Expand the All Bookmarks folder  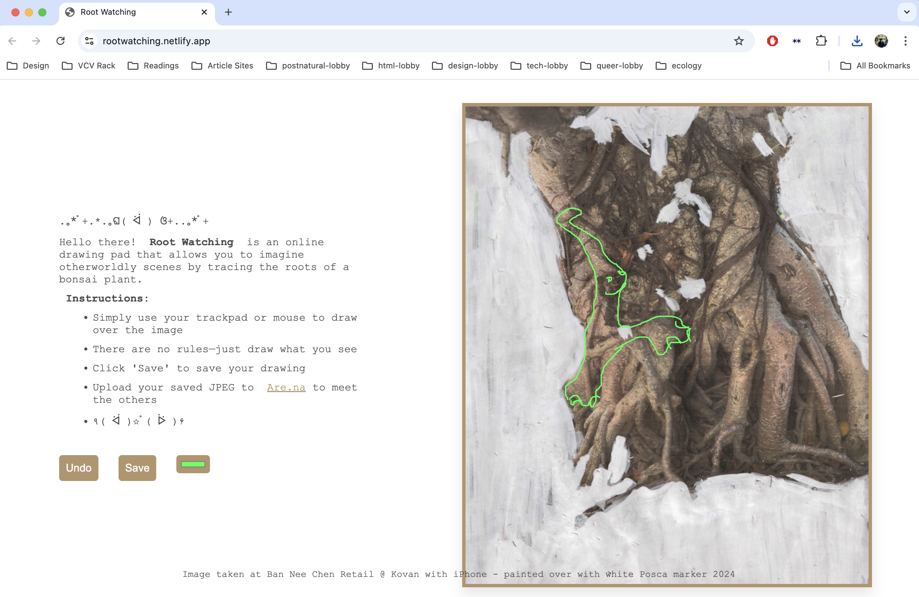pos(875,65)
